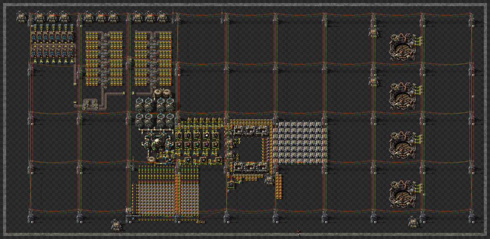
Task: Select middle machine in upper ring row of three
Action: (x=251, y=131)
